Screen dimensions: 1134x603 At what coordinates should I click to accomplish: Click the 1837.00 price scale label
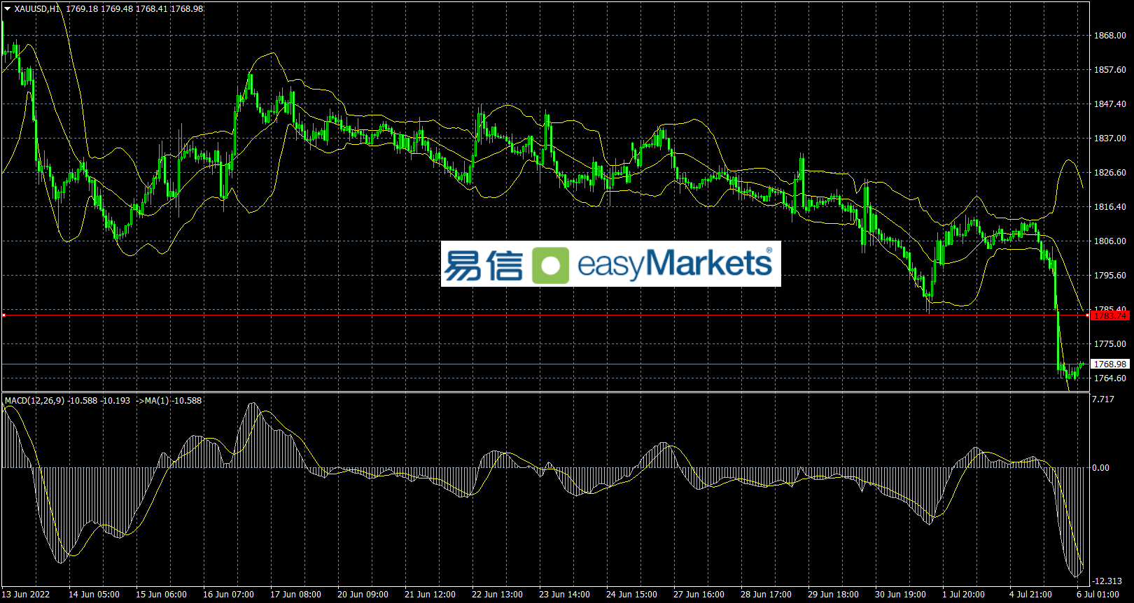pos(1110,139)
